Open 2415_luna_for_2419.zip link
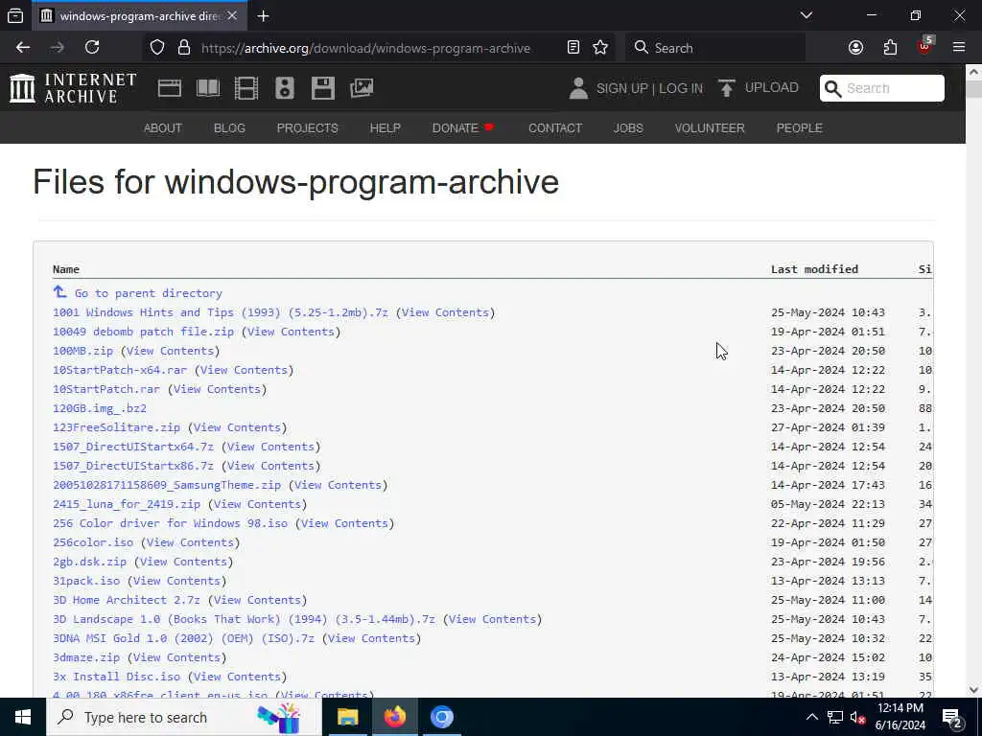 tap(127, 504)
